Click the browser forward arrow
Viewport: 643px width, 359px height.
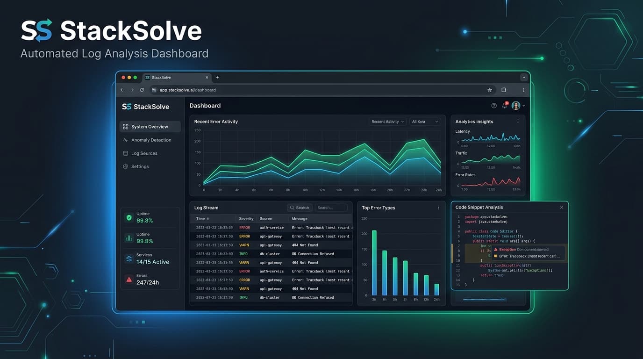[132, 90]
